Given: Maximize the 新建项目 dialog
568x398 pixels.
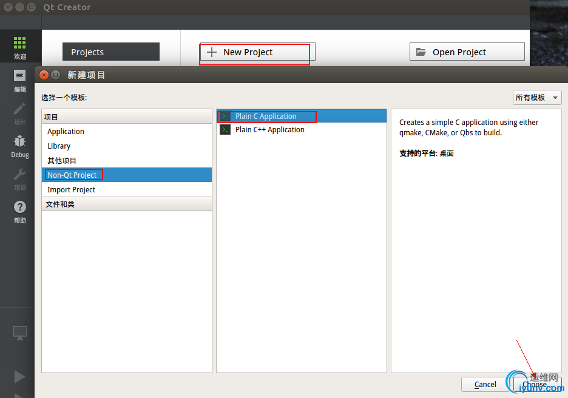Looking at the screenshot, I should point(55,75).
